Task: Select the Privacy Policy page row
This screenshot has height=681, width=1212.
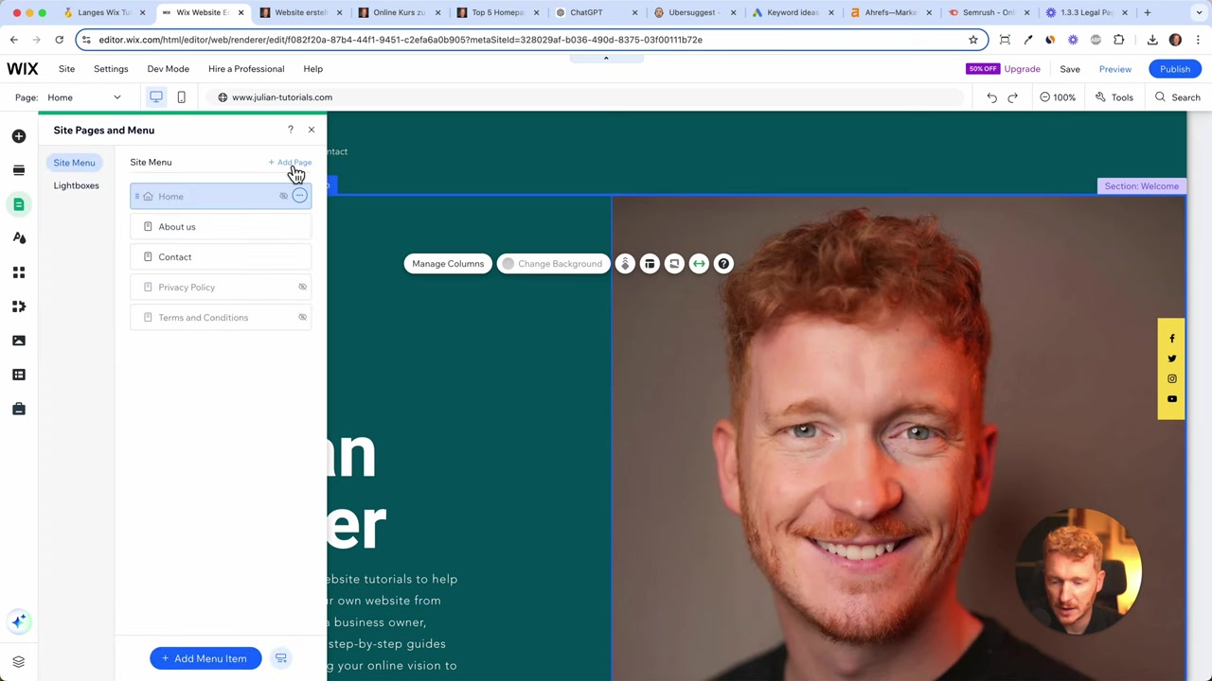Action: [x=221, y=288]
